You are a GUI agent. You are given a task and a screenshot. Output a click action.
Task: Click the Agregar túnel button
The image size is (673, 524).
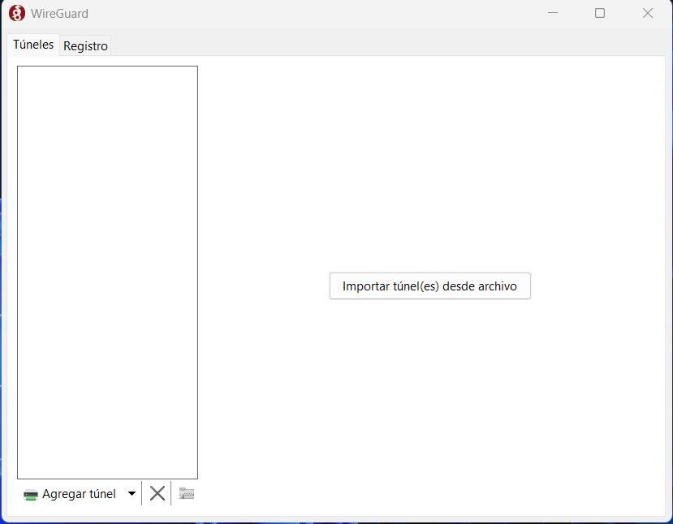click(x=70, y=494)
